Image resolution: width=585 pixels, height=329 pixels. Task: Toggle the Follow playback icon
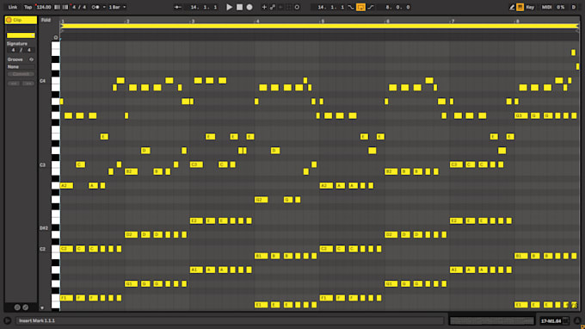pos(177,7)
